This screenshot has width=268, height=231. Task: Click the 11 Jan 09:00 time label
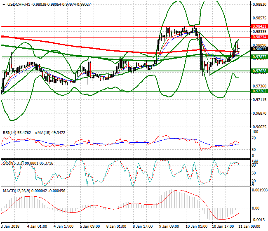point(250,226)
